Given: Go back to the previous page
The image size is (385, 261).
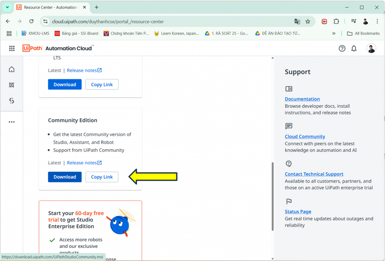Looking at the screenshot, I should point(8,21).
